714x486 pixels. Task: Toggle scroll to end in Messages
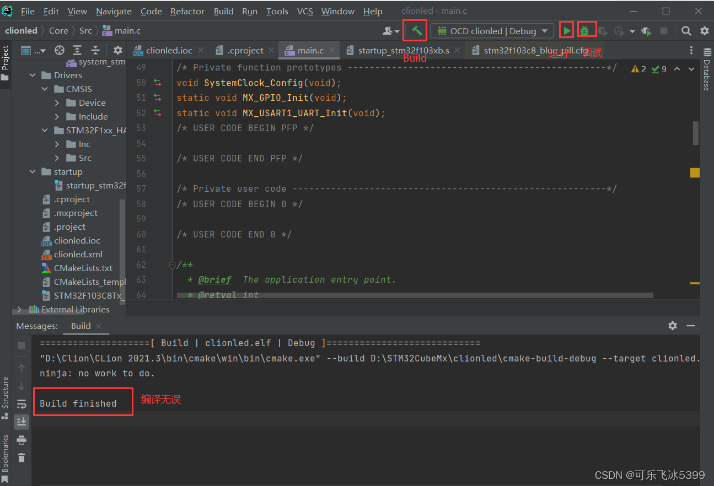tap(22, 422)
